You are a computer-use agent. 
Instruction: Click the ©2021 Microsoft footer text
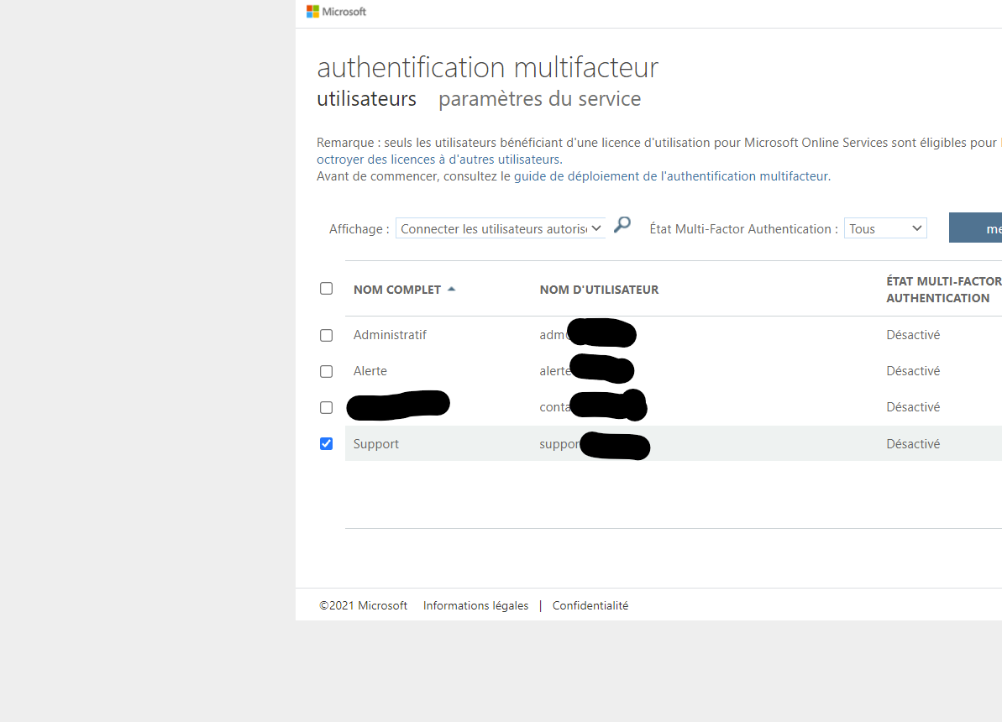(363, 605)
